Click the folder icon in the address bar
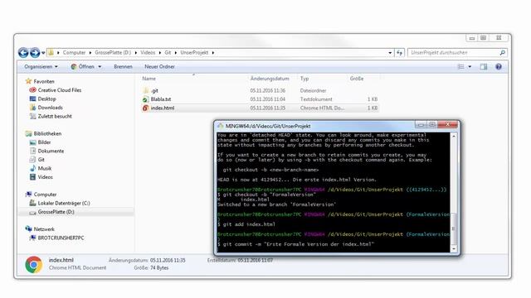Screen dimensions: 531x298 point(51,52)
